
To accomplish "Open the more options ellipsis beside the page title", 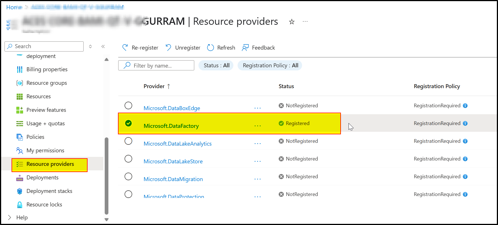I will click(x=305, y=21).
